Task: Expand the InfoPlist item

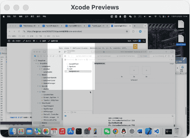Action: pos(40,69)
